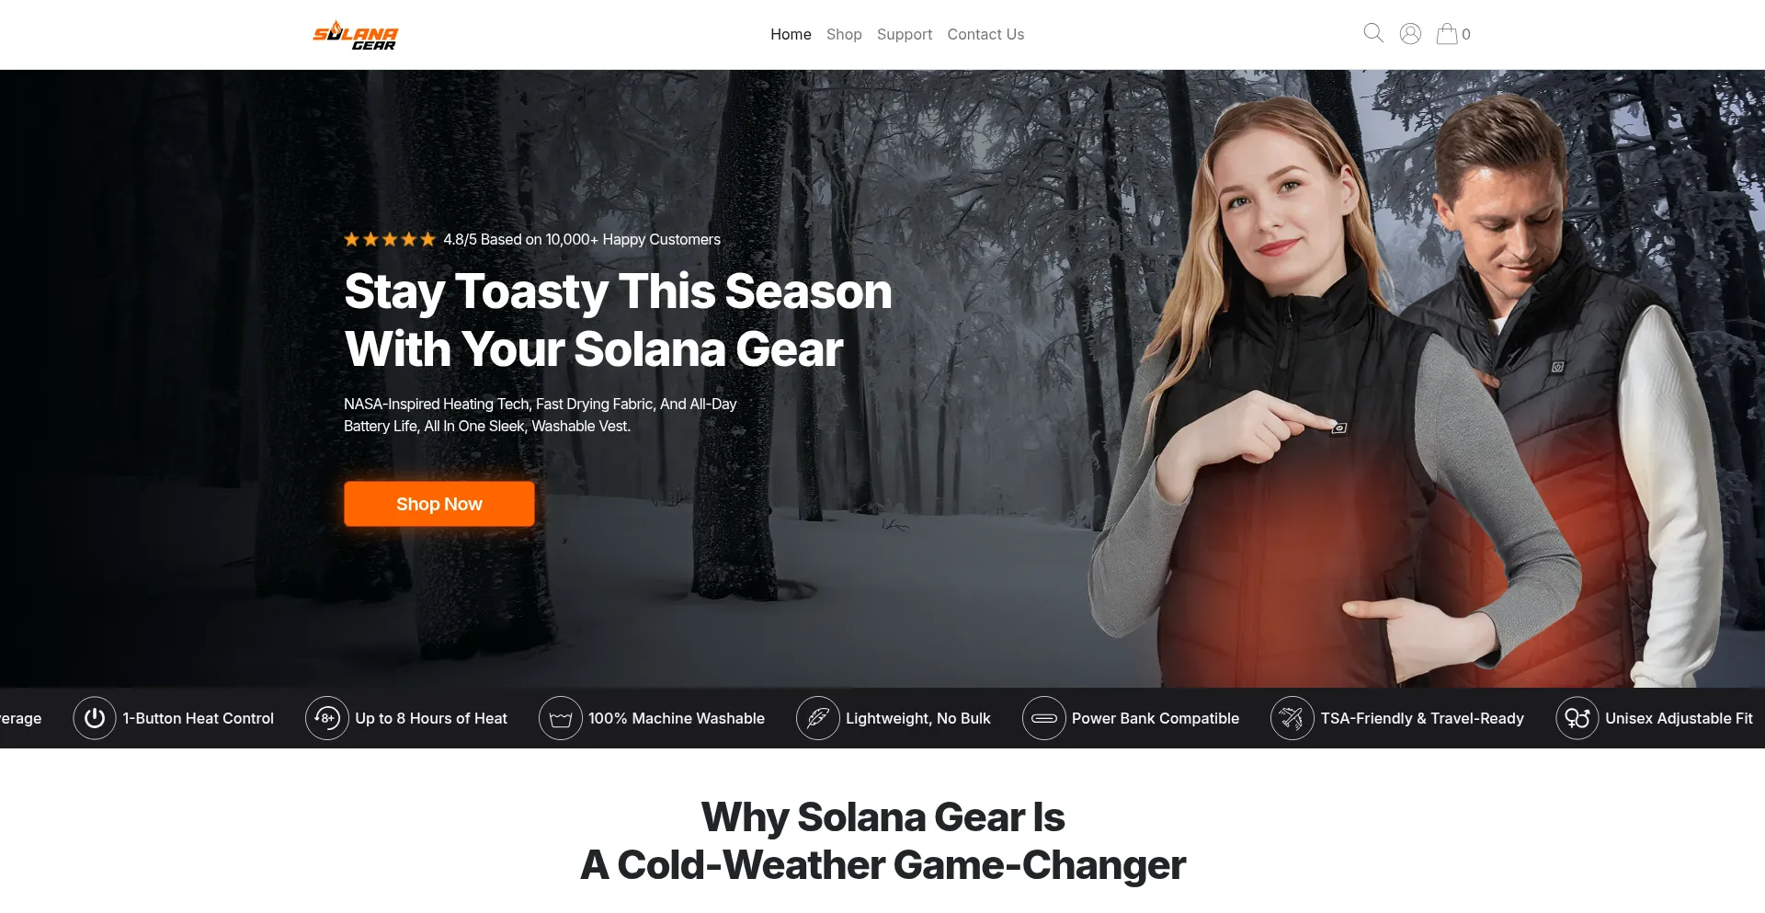The height and width of the screenshot is (913, 1765).
Task: Click the unisex gender symbols icon
Action: [x=1577, y=718]
